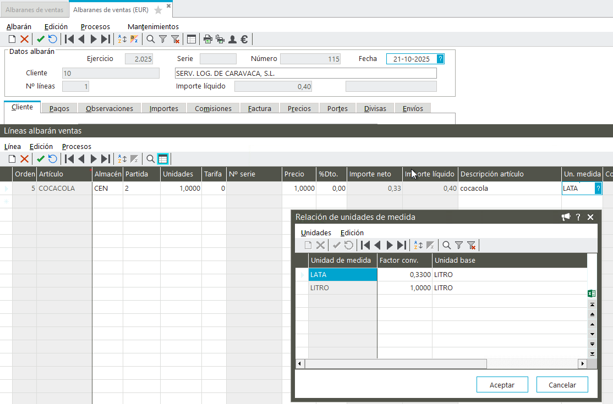Click the grid view icon in líneas toolbar
Image resolution: width=613 pixels, height=404 pixels.
(162, 159)
